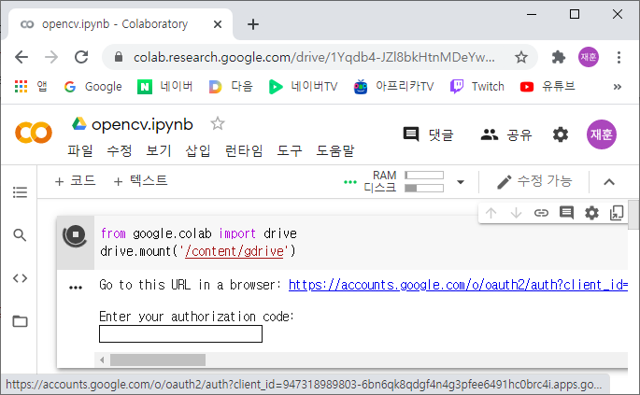The width and height of the screenshot is (640, 395).
Task: Stop the running code cell
Action: (75, 235)
